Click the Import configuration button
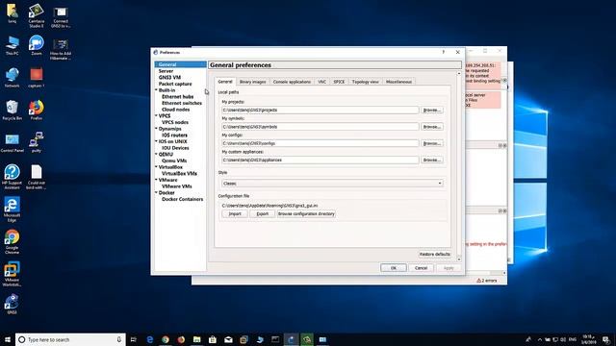 click(235, 213)
